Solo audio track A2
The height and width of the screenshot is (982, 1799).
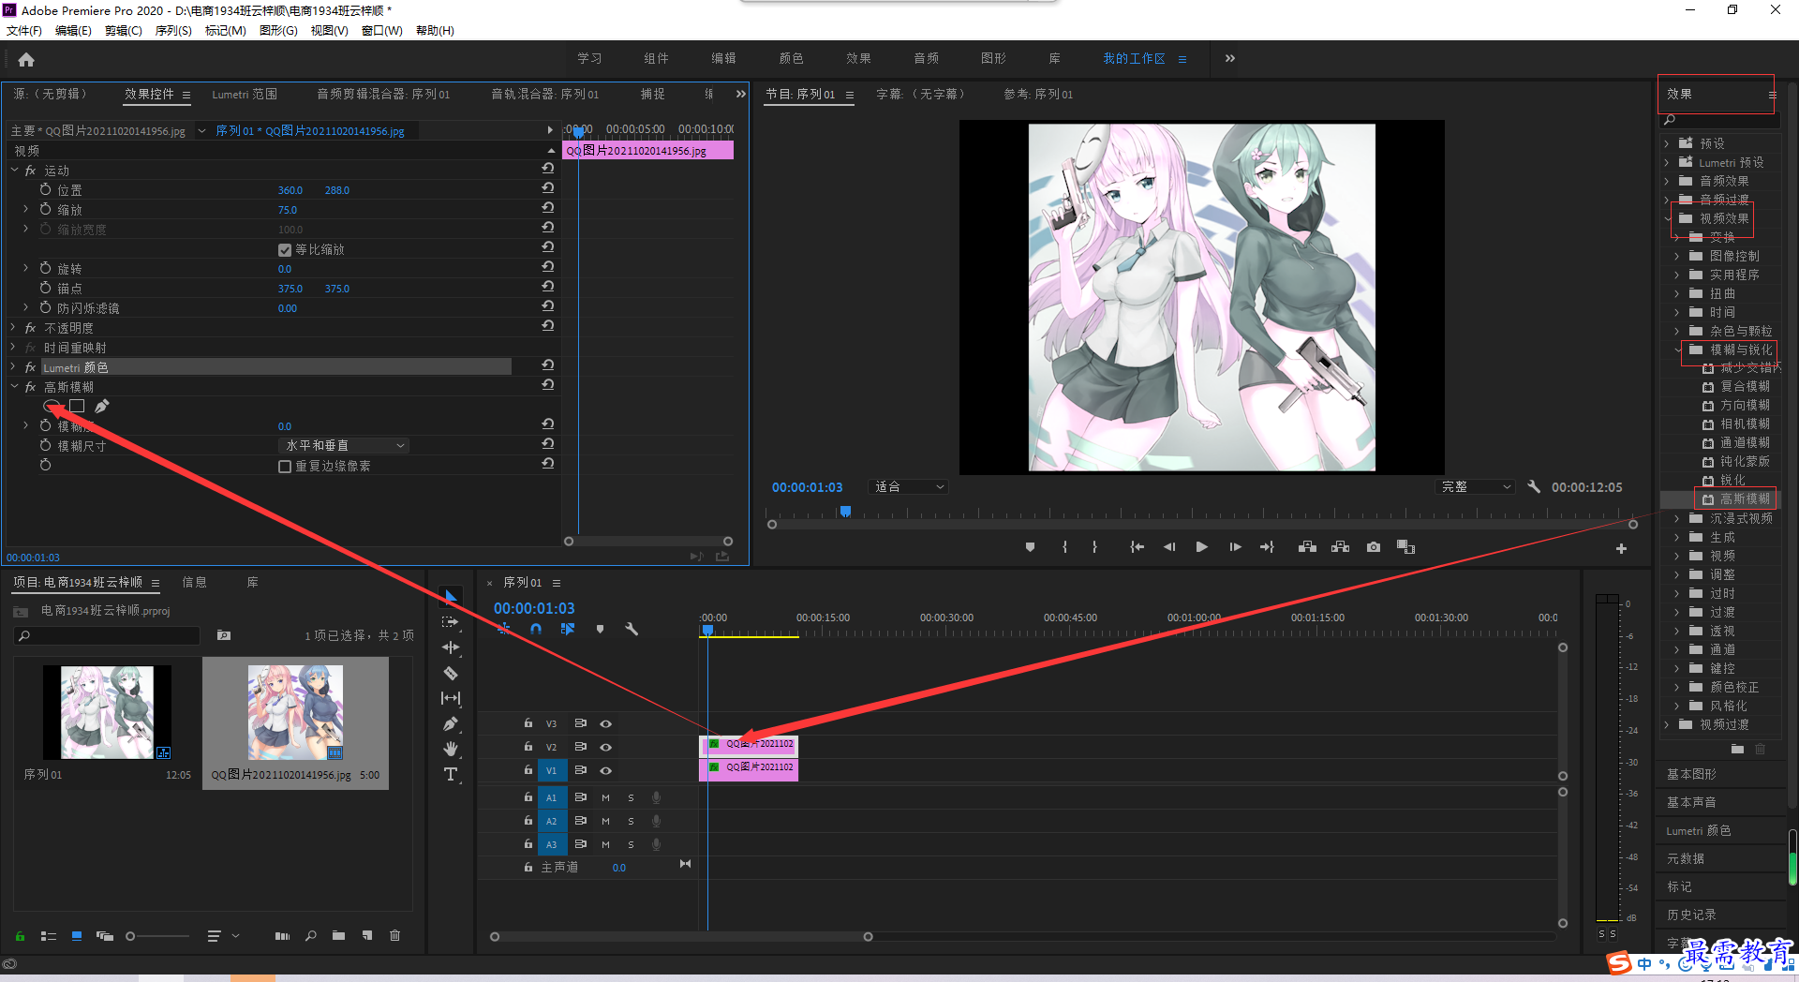coord(631,821)
